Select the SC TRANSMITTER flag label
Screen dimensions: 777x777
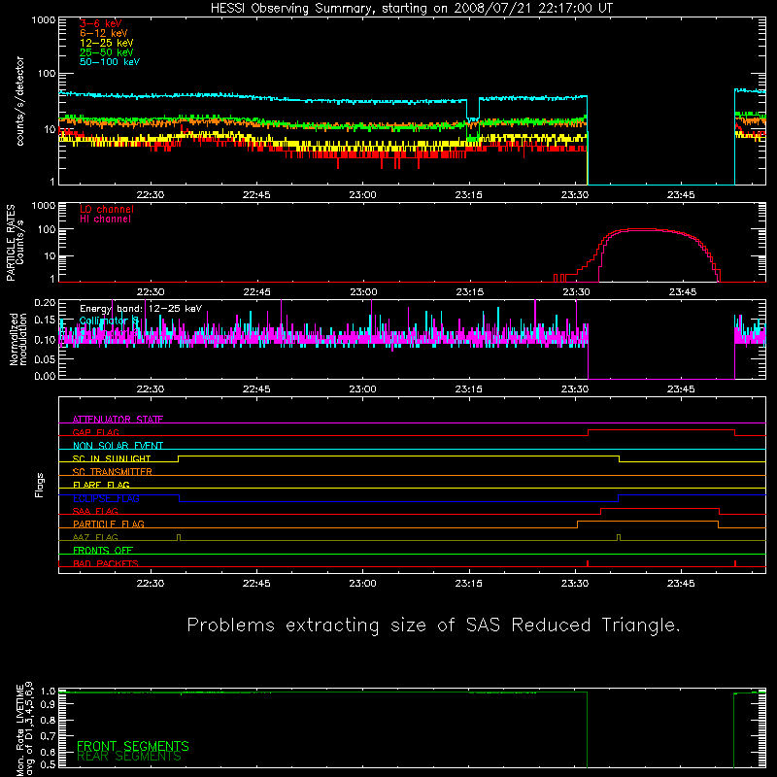point(112,471)
